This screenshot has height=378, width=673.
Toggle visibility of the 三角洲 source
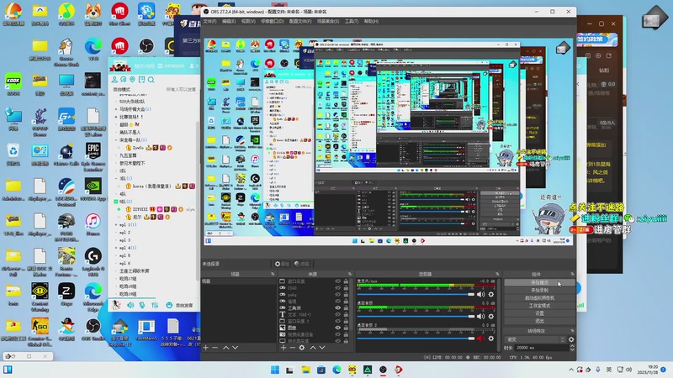pyautogui.click(x=338, y=307)
